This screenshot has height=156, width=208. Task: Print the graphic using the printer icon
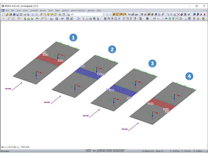pos(24,14)
